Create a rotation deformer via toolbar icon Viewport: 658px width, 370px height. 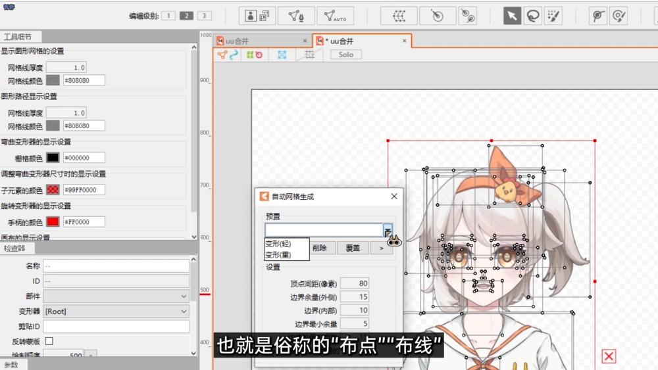[x=438, y=16]
